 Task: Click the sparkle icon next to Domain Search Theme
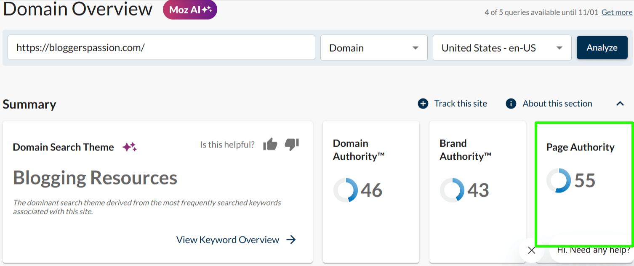(129, 147)
